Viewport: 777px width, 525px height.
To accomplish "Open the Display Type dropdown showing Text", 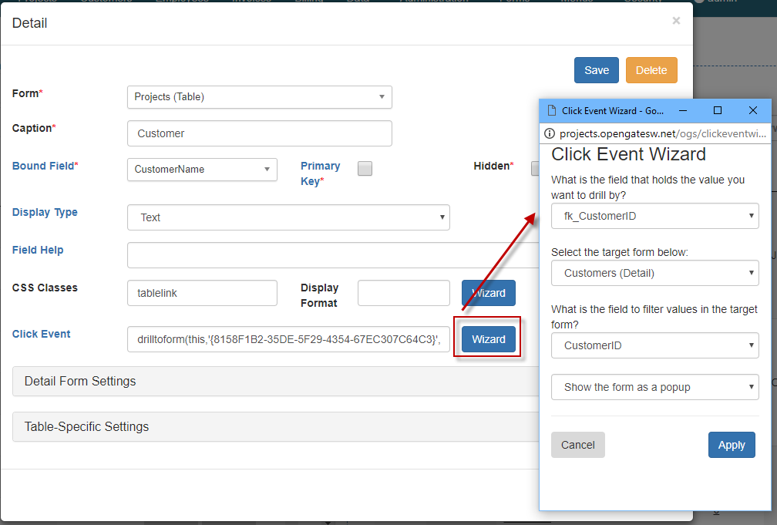I will pos(288,217).
